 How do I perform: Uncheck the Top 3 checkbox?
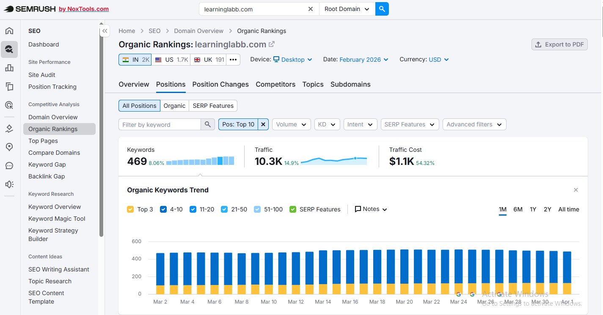[130, 209]
